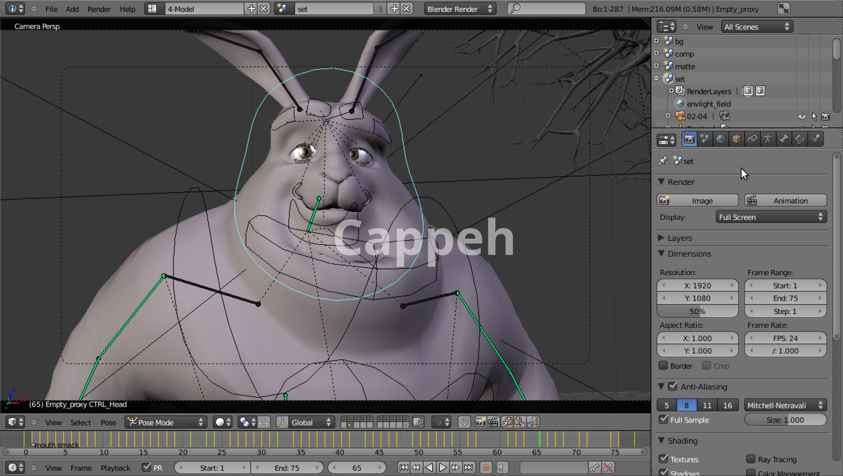Viewport: 843px width, 476px height.
Task: Open the Object Constraints tab (chain icon)
Action: 752,140
